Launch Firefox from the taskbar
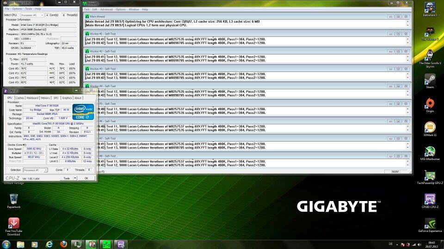This screenshot has width=444, height=249. click(63, 244)
